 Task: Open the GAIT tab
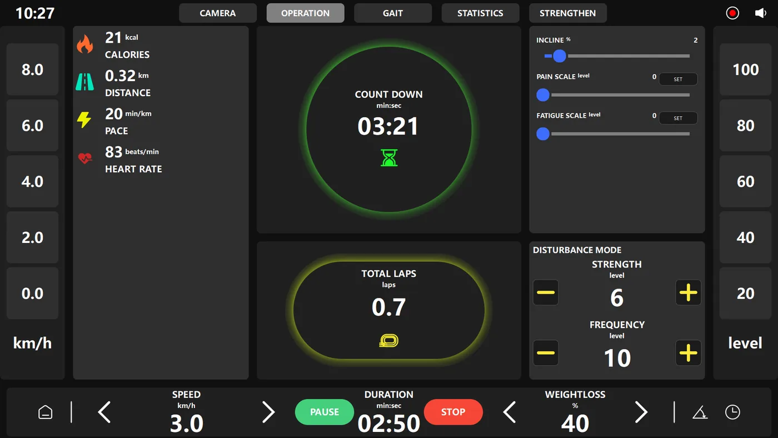coord(393,13)
